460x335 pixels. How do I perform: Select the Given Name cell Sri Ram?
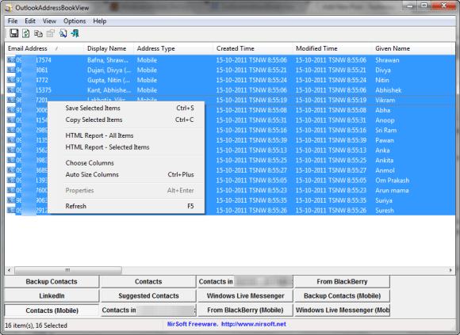coord(385,131)
